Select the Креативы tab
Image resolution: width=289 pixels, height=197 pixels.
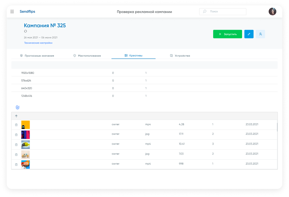point(133,56)
